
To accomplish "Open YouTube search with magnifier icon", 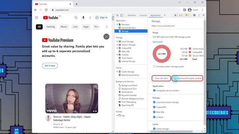I will pos(76,17).
